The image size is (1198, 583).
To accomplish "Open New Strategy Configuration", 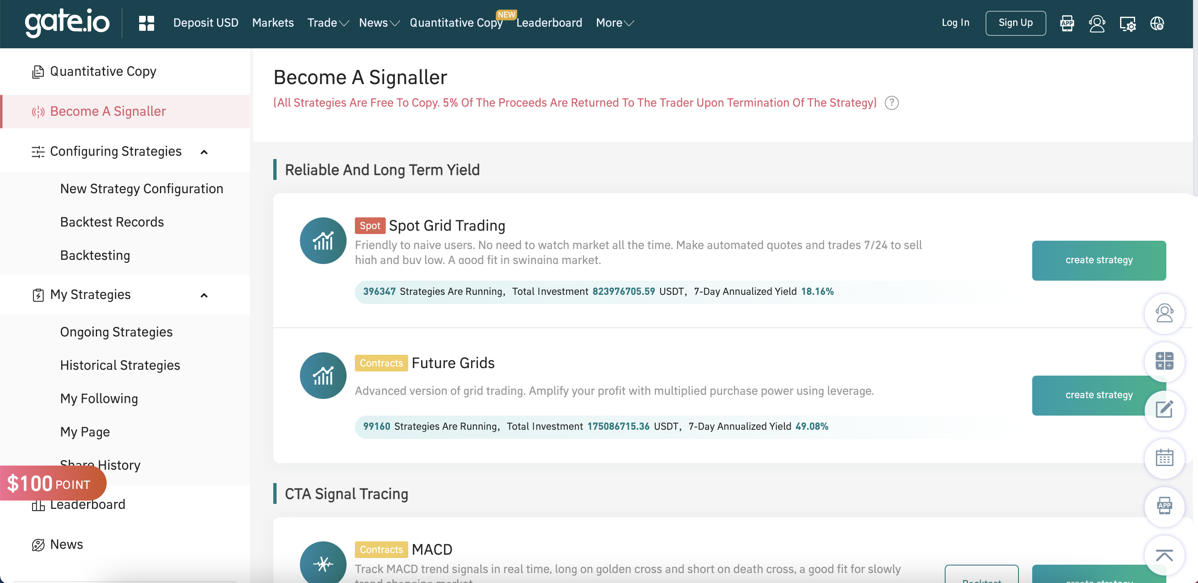I will point(142,189).
